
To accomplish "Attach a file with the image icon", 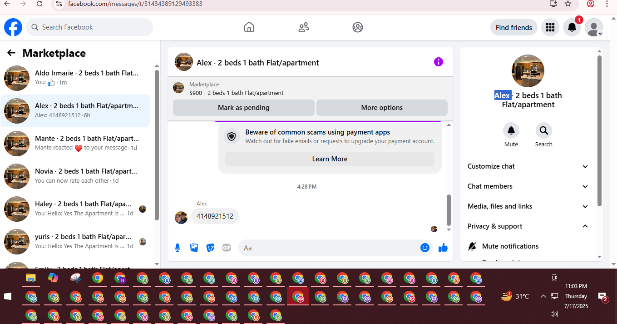I will point(194,248).
